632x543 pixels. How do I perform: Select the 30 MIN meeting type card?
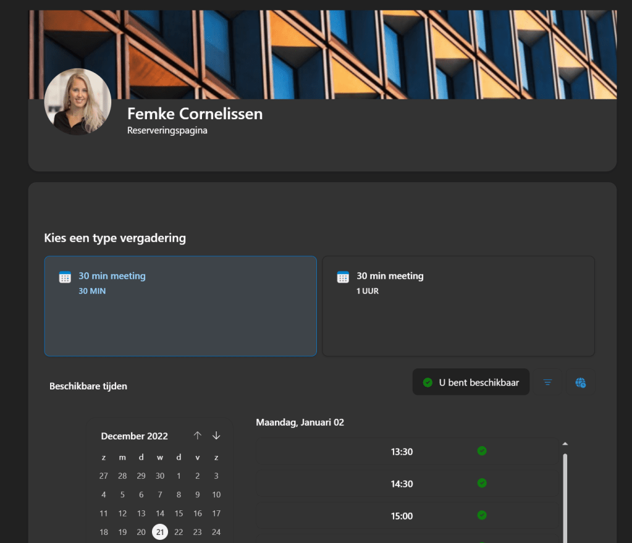(180, 306)
